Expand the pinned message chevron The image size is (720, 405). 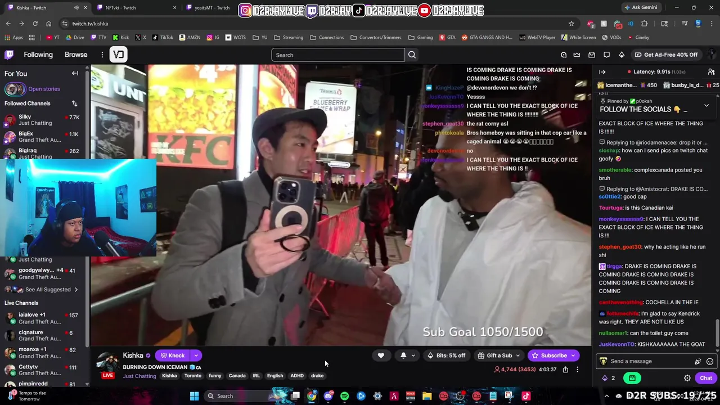[706, 105]
